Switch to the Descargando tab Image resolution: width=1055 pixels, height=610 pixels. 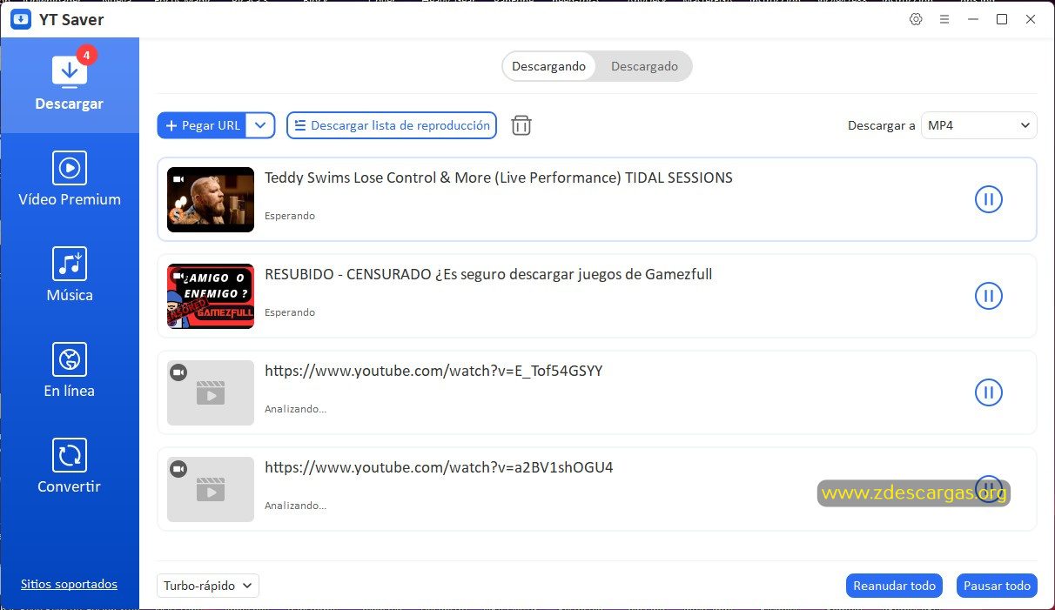549,66
